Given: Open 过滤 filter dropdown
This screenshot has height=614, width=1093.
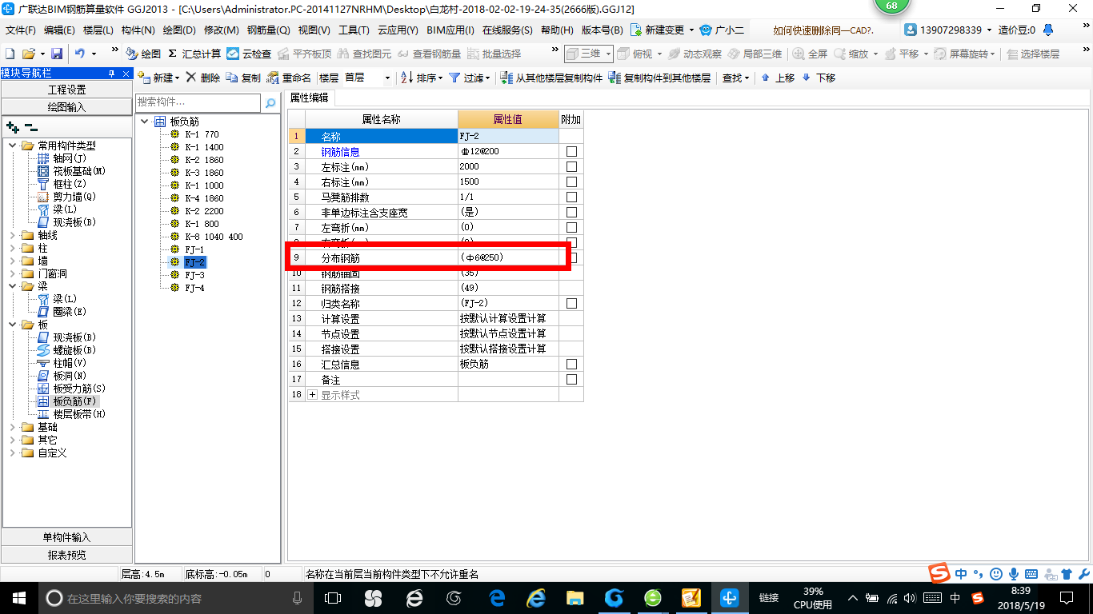Looking at the screenshot, I should click(x=470, y=78).
